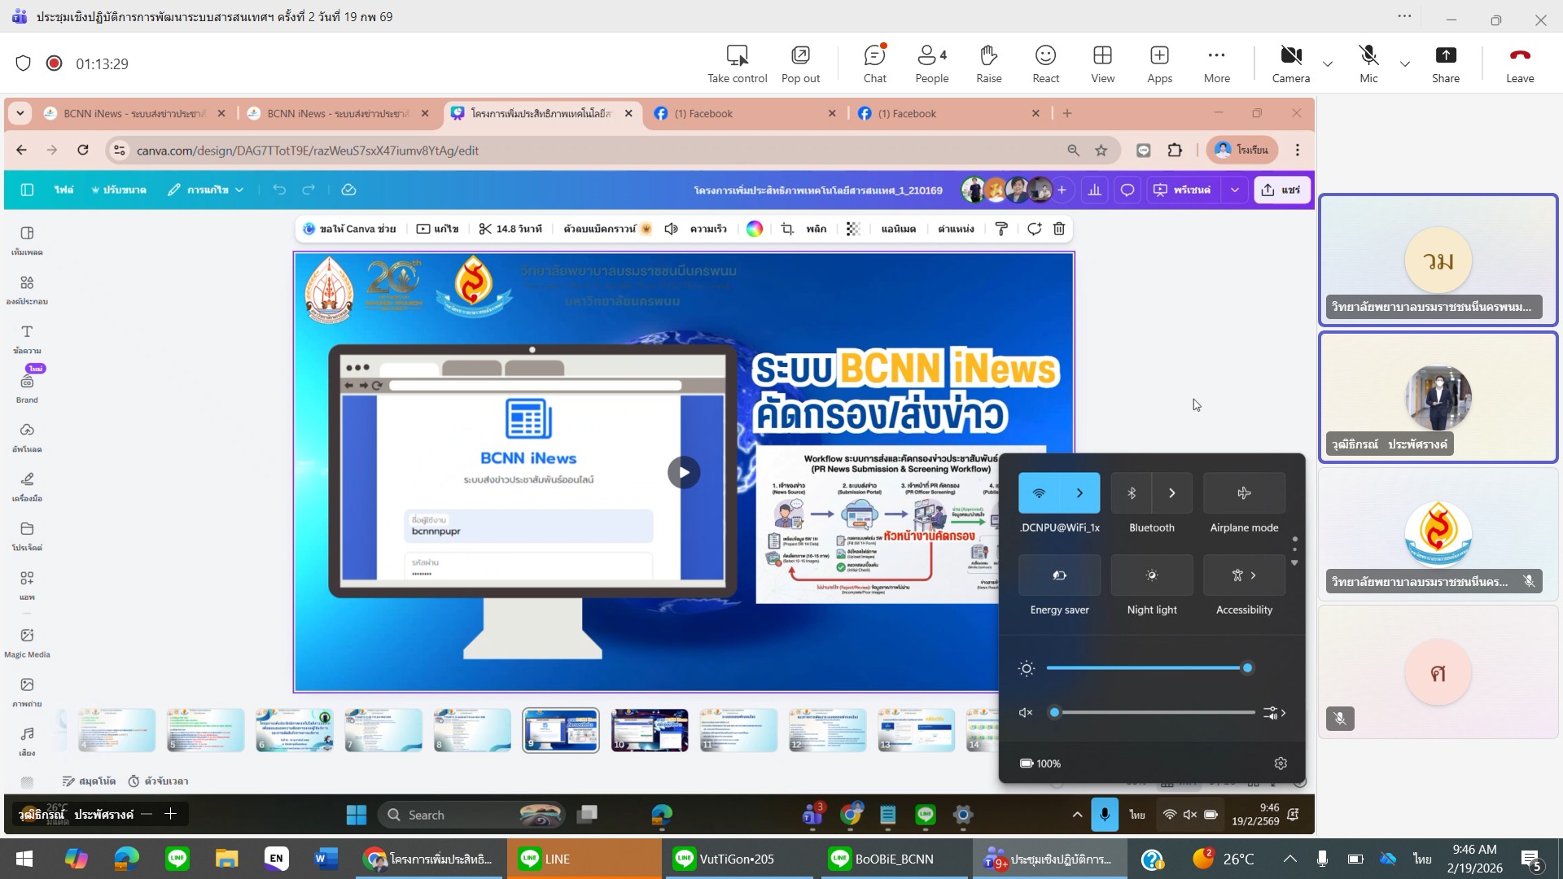
Task: Switch to LINE in taskbar
Action: click(x=584, y=859)
